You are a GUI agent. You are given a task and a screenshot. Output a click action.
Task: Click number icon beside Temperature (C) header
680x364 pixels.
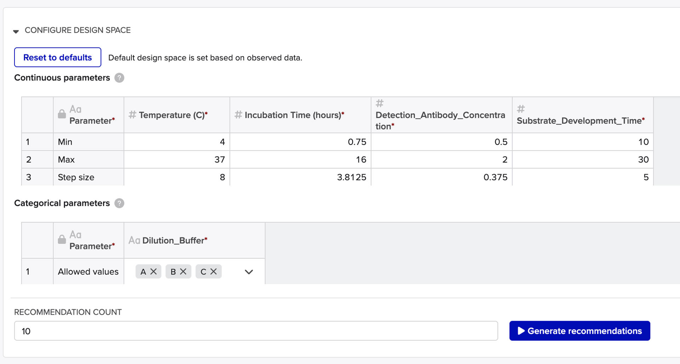pyautogui.click(x=132, y=115)
